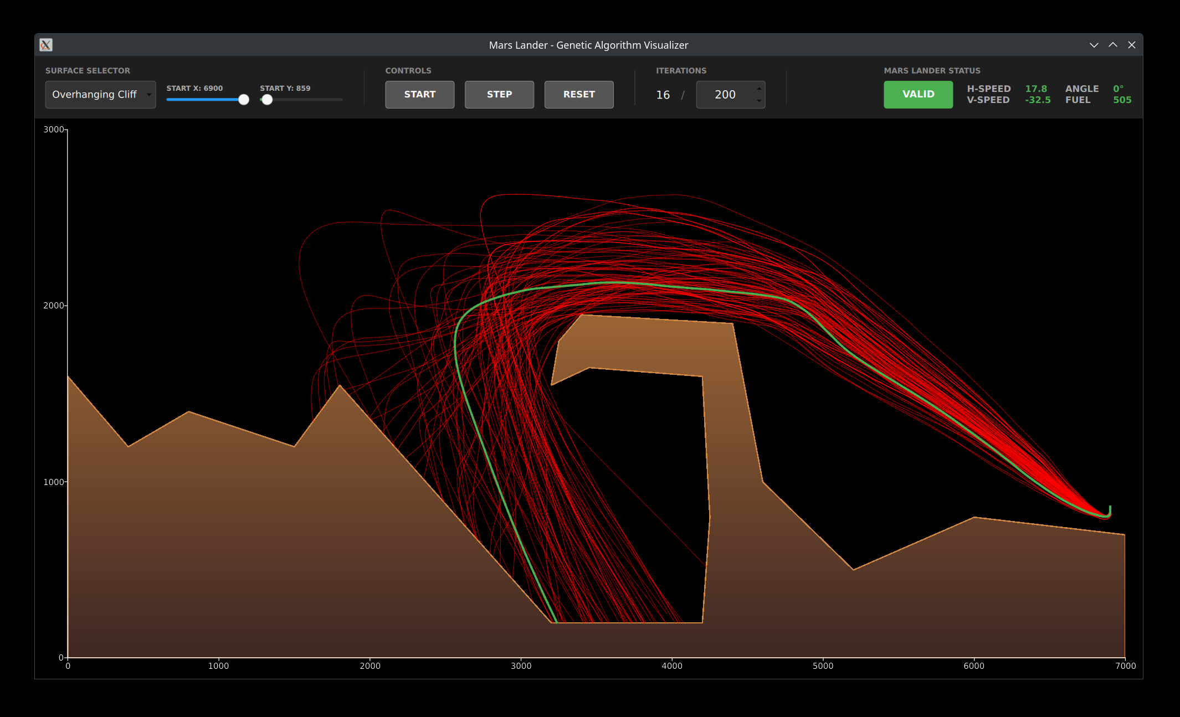Image resolution: width=1180 pixels, height=717 pixels.
Task: Click the STEP button
Action: 499,95
